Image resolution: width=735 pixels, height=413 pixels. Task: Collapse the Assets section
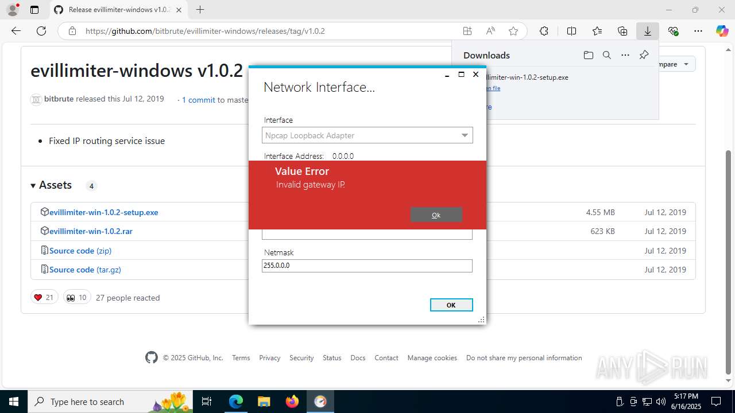(x=51, y=185)
